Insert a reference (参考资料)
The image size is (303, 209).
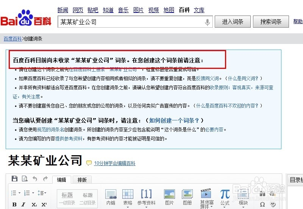coord(146,197)
